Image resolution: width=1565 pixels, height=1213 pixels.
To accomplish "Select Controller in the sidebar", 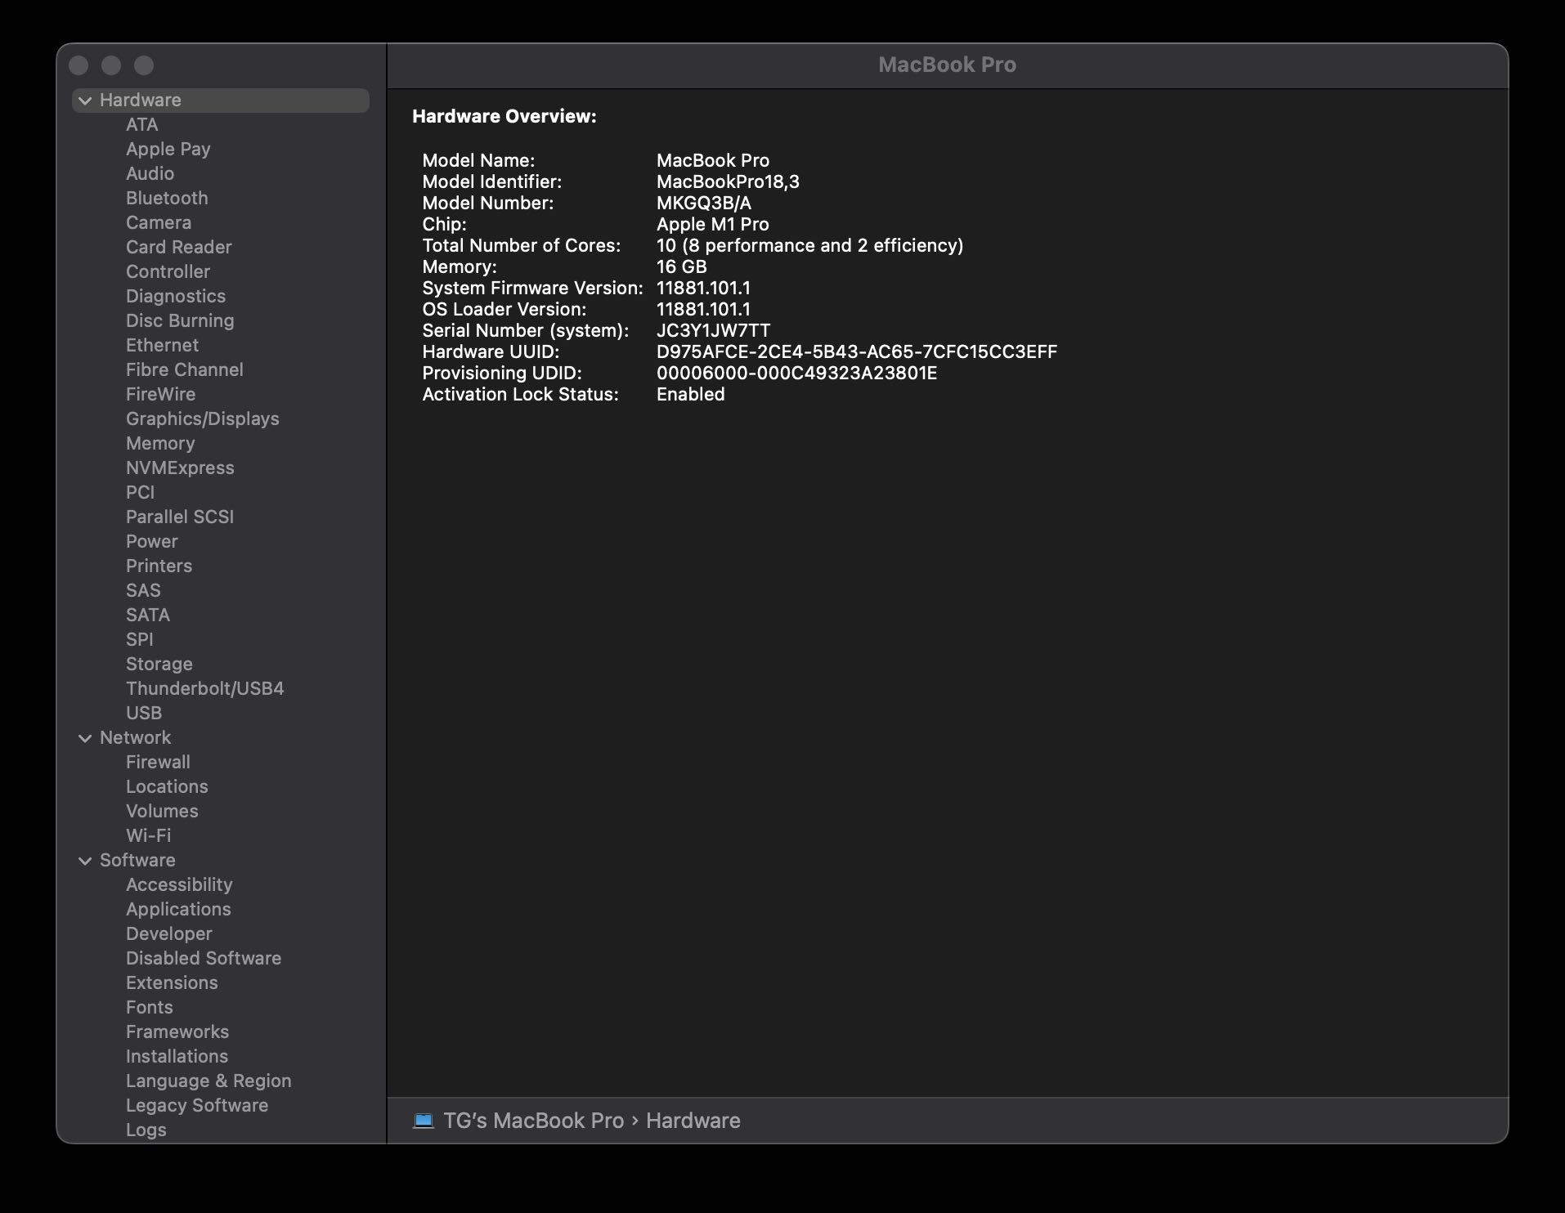I will click(x=168, y=272).
